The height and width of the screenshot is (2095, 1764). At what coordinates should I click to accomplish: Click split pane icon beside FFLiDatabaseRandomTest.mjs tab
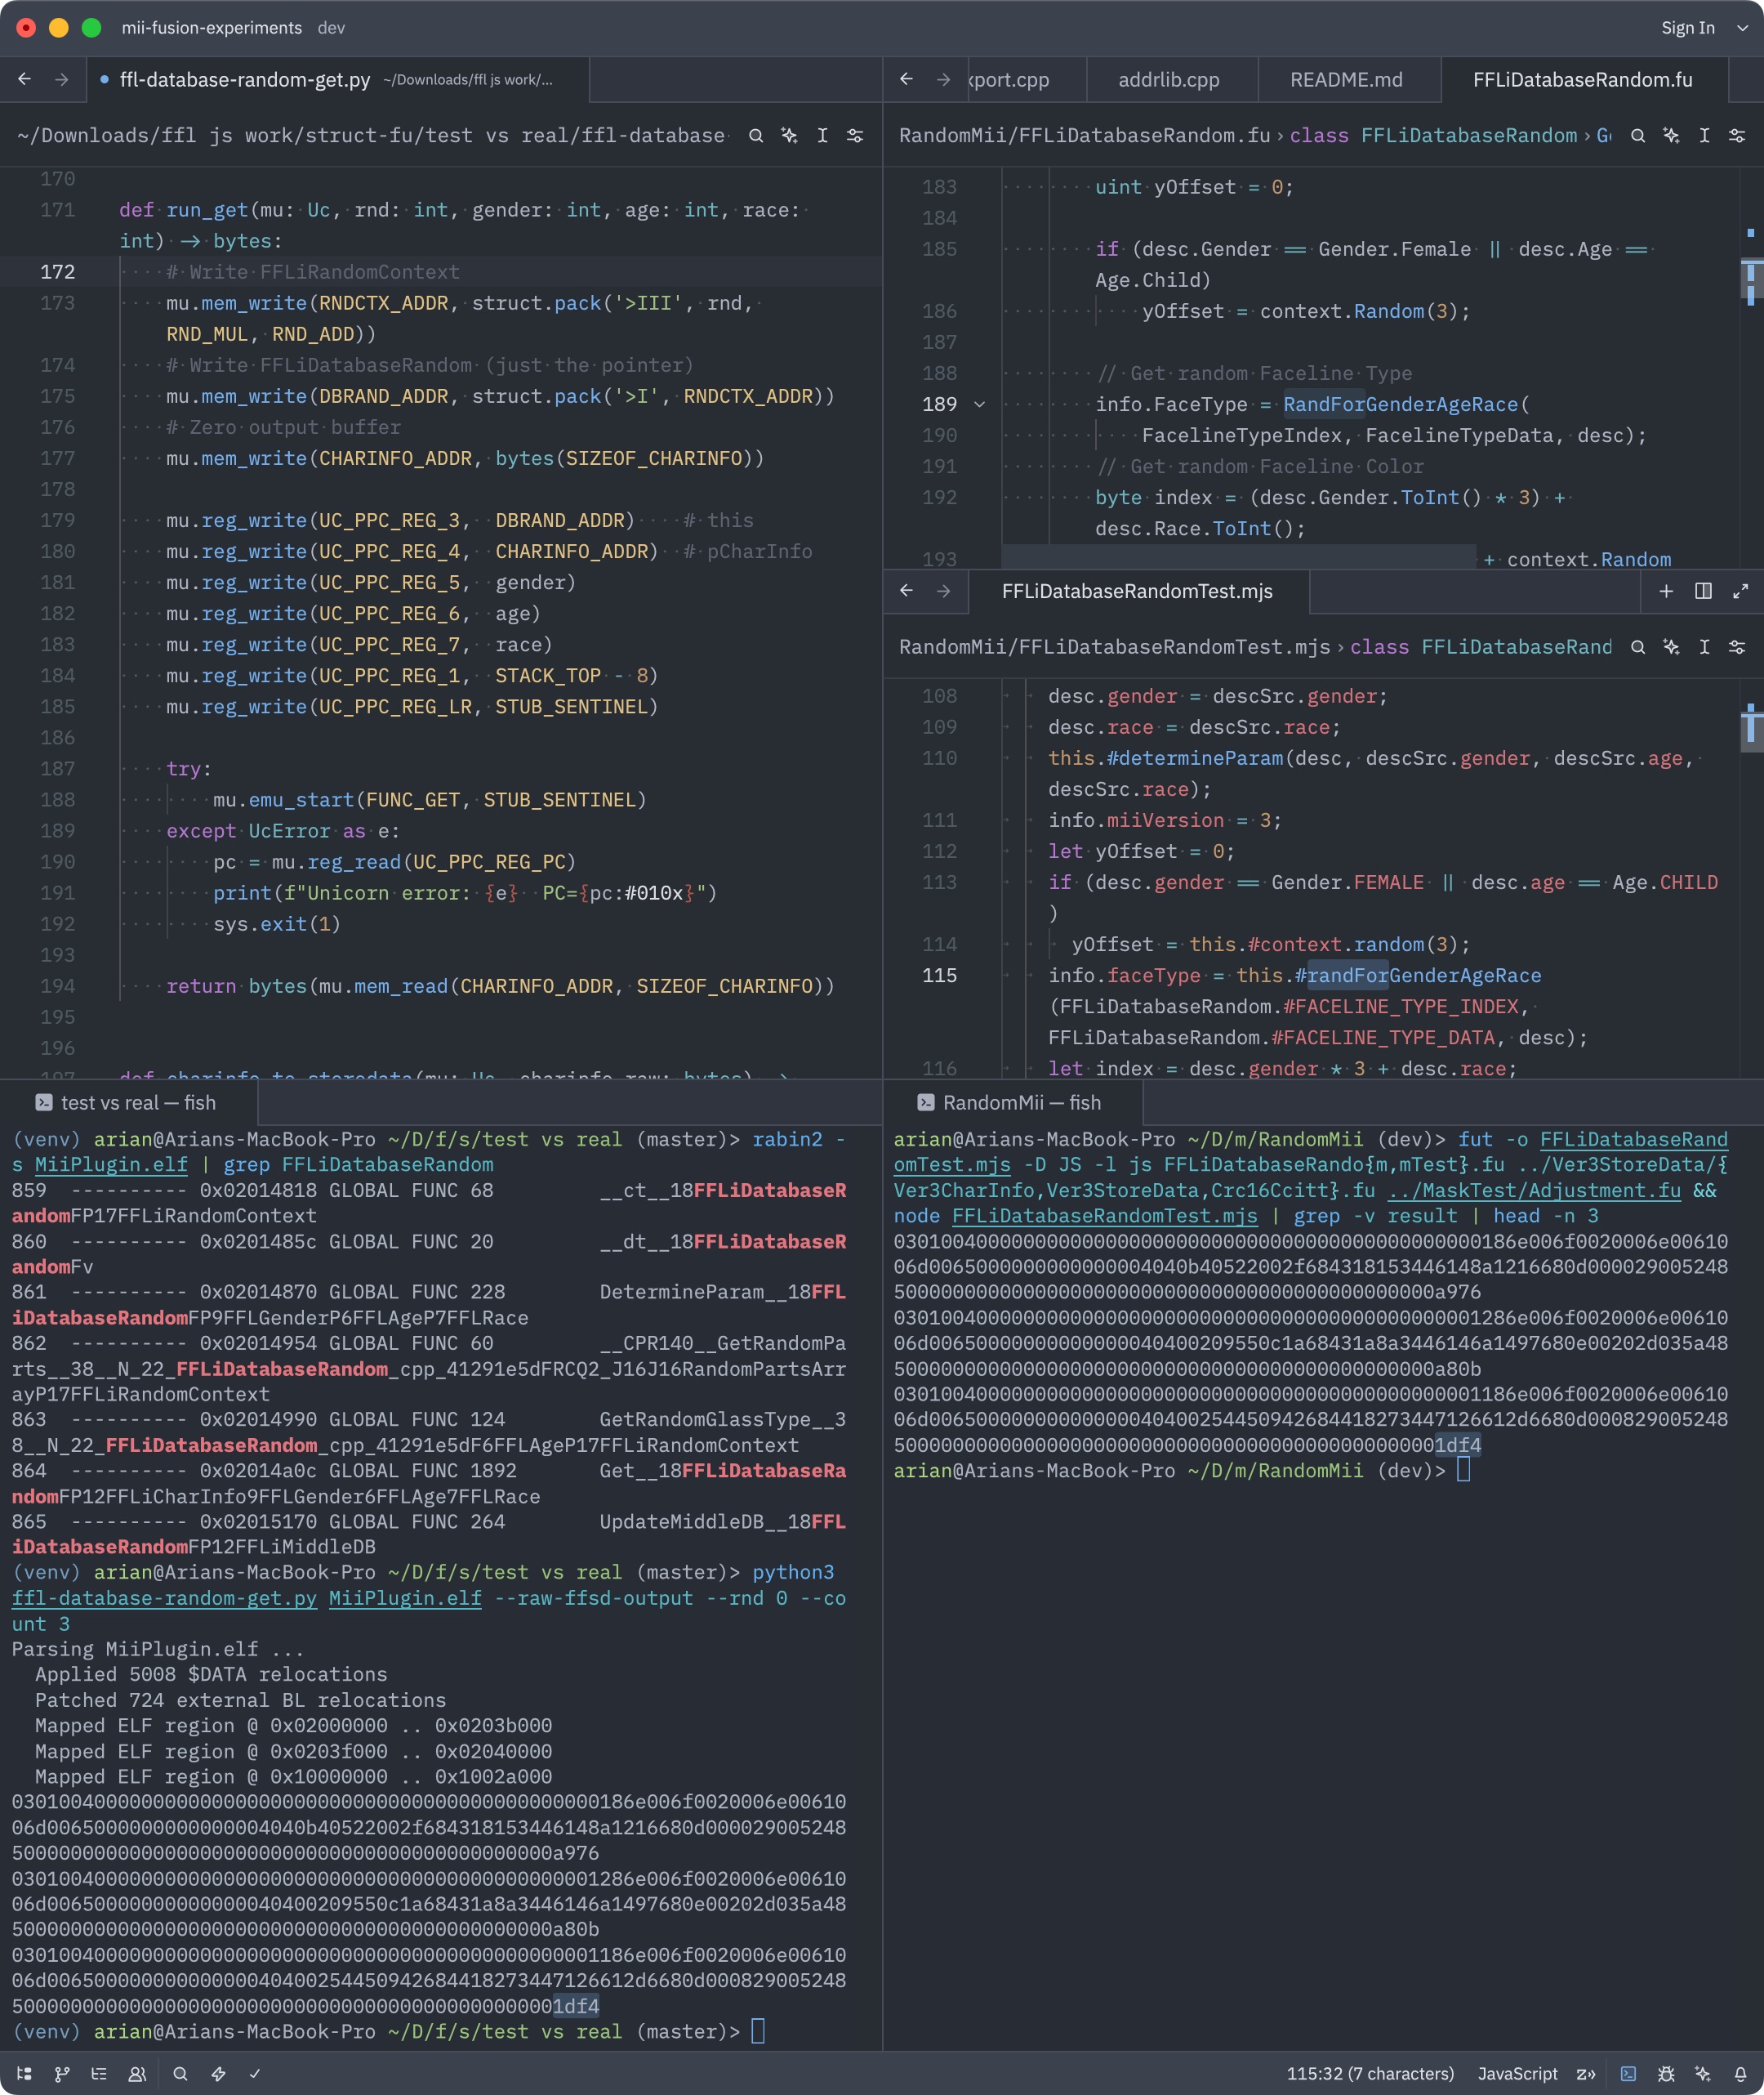click(x=1703, y=592)
